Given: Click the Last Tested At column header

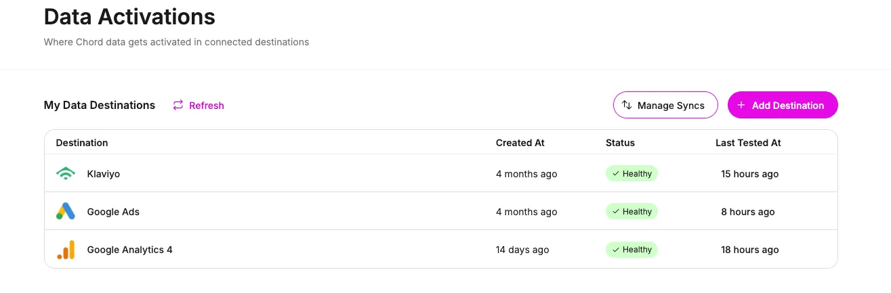Looking at the screenshot, I should pos(748,143).
